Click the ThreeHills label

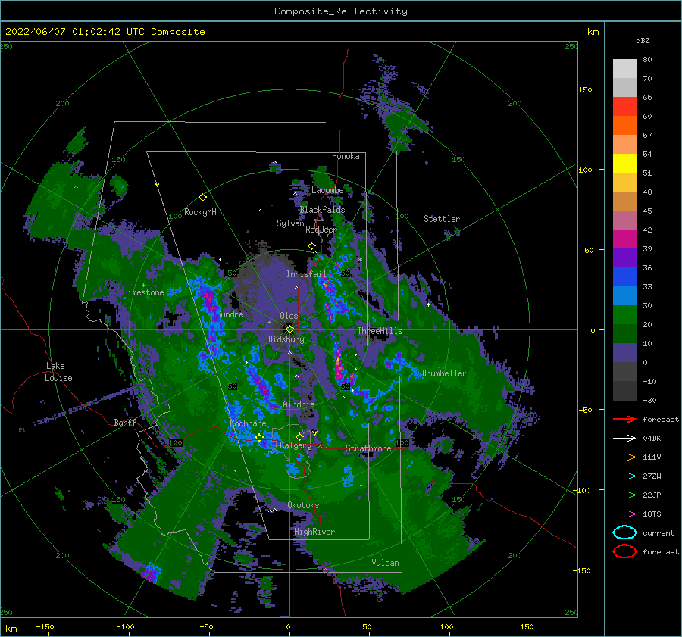coord(380,331)
